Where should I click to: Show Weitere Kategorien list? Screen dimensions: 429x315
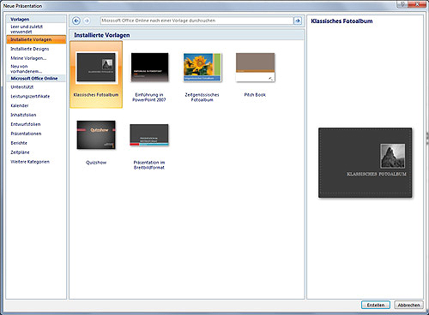click(30, 162)
